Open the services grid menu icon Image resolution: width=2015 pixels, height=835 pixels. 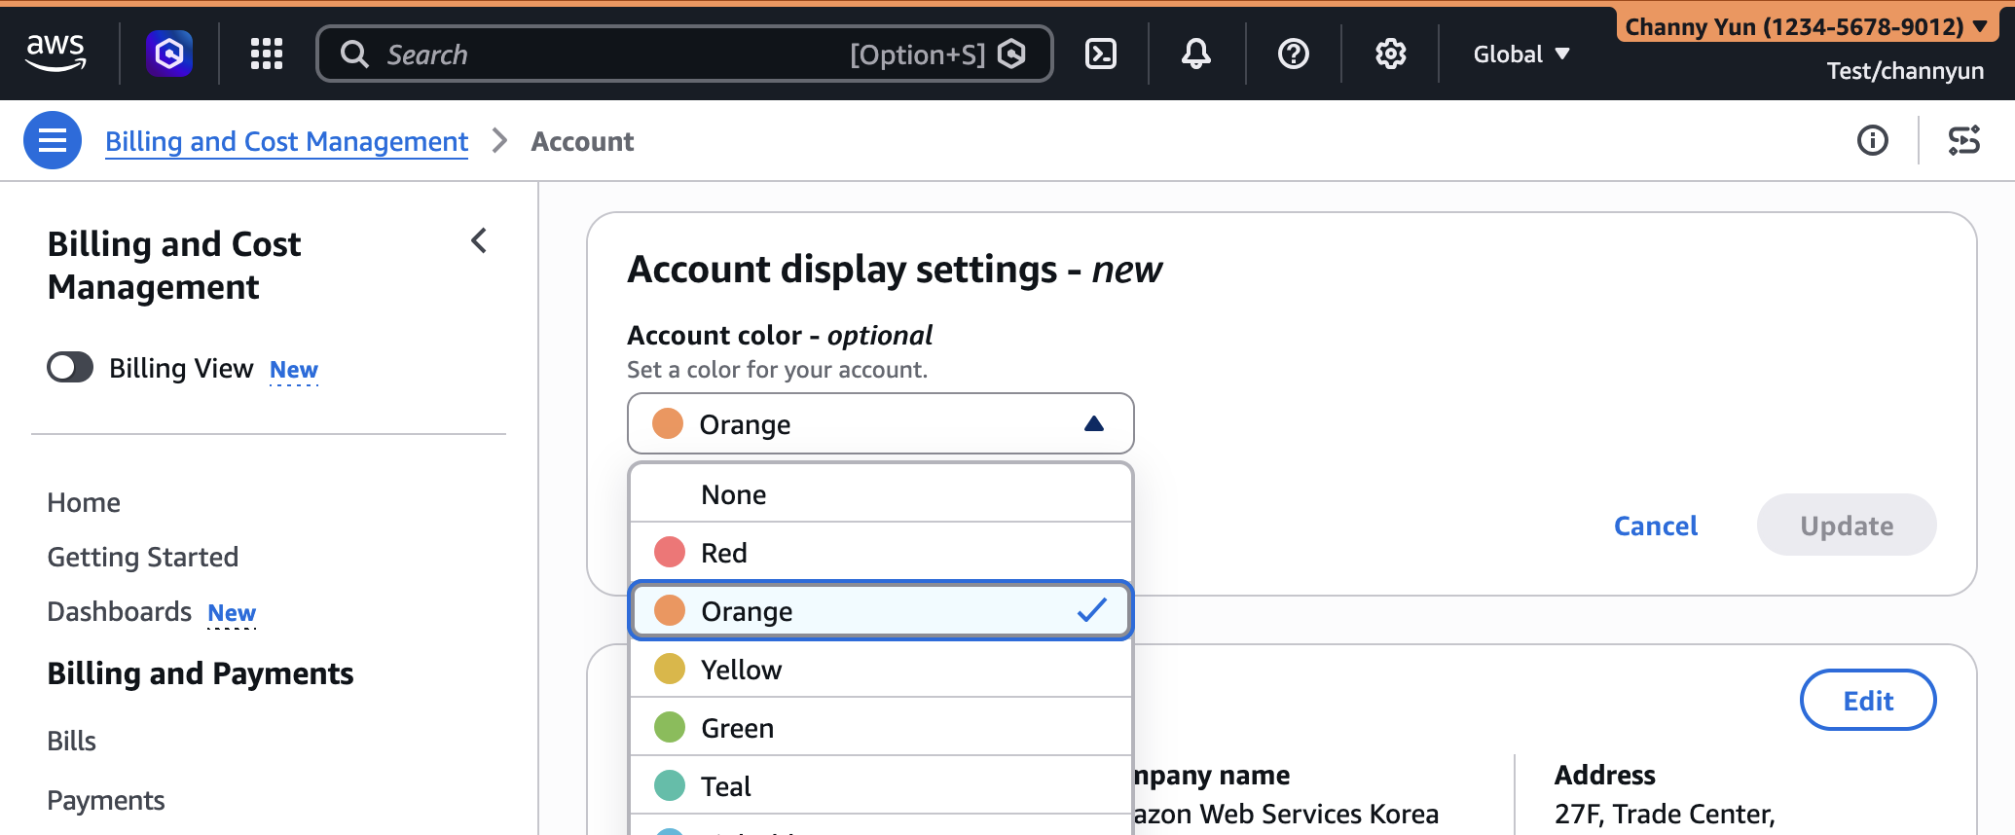[x=266, y=54]
